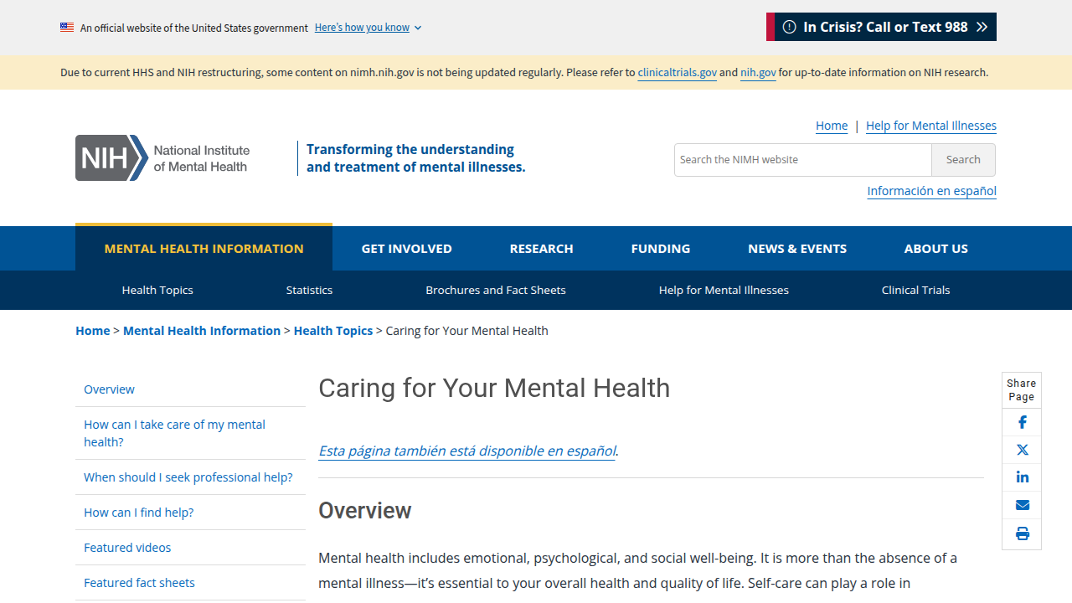The image size is (1072, 603).
Task: Select Statistics in the subnavigation
Action: pos(309,290)
